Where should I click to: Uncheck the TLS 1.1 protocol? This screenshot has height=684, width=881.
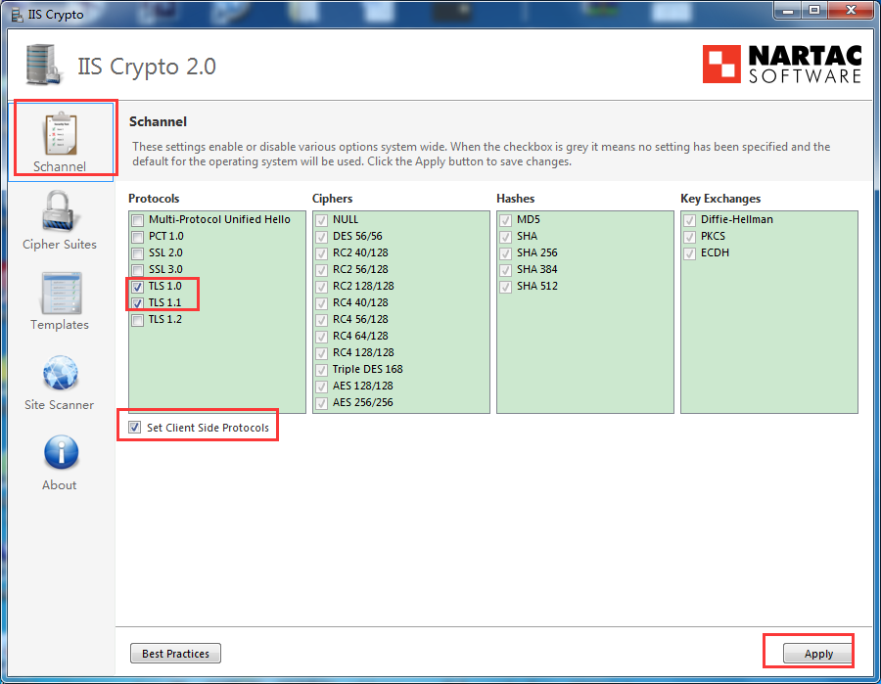tap(138, 303)
